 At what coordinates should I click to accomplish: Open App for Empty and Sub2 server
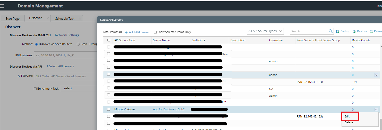(169, 109)
